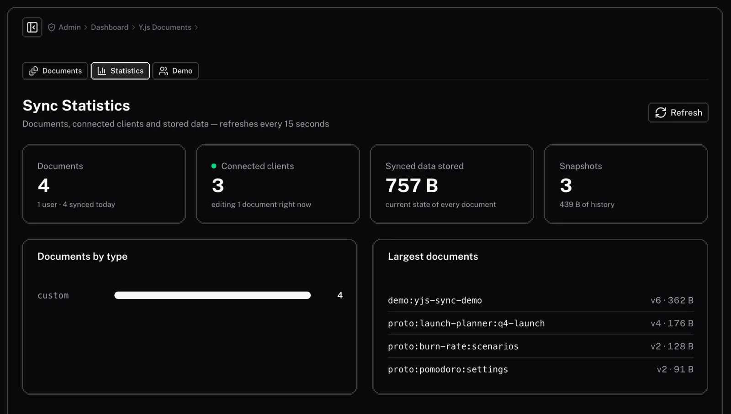Click the count 4 beside custom bar
Image resolution: width=731 pixels, height=414 pixels.
coord(340,295)
